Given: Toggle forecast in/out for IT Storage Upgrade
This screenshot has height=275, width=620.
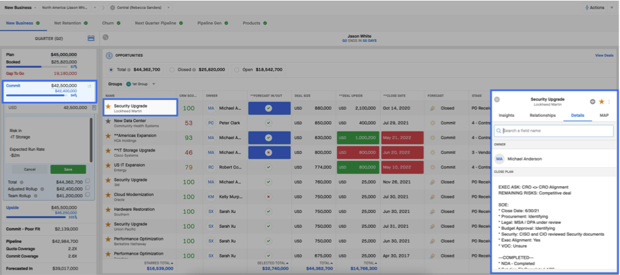Looking at the screenshot, I should [269, 152].
